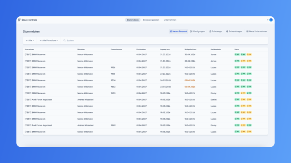The height and width of the screenshot is (163, 291).
Task: Select Personalnummer cell 9693
Action: tap(113, 93)
